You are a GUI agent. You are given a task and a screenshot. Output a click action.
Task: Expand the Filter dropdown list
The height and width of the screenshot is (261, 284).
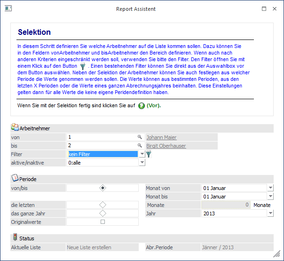[x=142, y=154]
